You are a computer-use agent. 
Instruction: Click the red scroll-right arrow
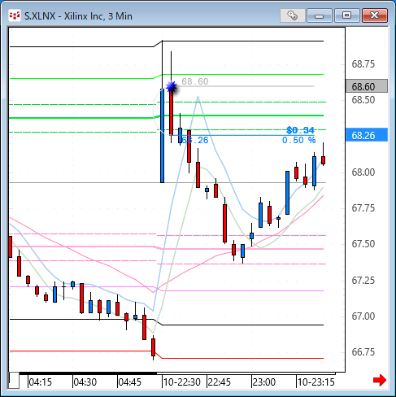[x=380, y=380]
